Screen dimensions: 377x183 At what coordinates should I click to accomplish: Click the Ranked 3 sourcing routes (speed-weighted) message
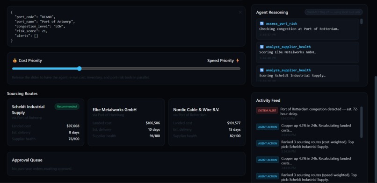click(x=319, y=177)
